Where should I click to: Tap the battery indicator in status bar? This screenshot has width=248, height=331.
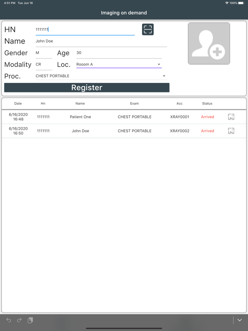point(241,3)
